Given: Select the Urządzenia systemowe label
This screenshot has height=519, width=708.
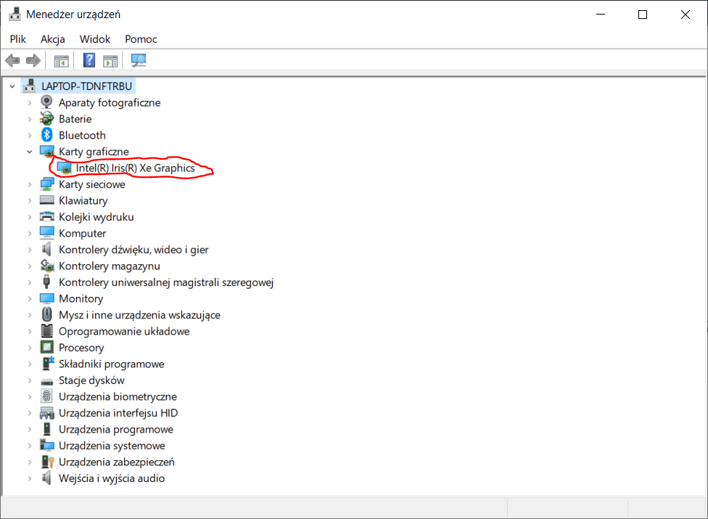Looking at the screenshot, I should 112,446.
